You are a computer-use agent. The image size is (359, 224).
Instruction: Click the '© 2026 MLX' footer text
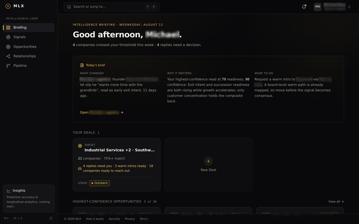73,219
